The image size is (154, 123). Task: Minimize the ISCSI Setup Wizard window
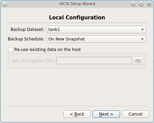tap(133, 4)
